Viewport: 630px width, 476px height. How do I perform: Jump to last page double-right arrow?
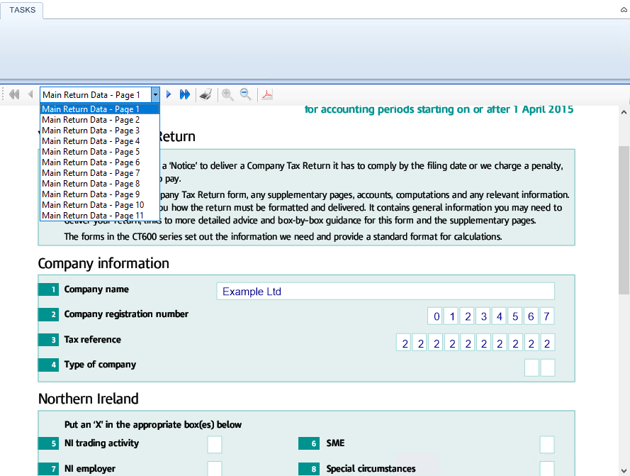(185, 94)
